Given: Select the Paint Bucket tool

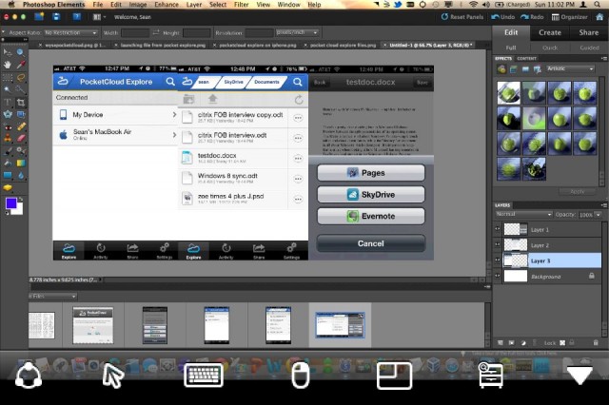Looking at the screenshot, I should click(x=8, y=163).
